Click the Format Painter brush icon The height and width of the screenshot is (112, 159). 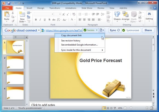click(13, 21)
